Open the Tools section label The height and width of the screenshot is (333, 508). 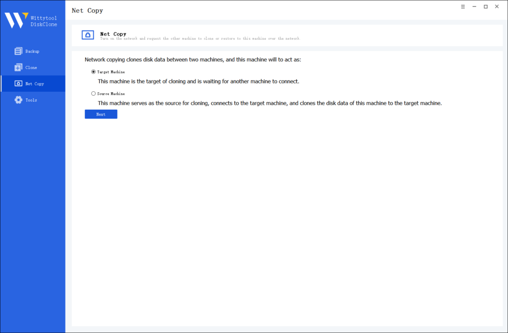pyautogui.click(x=31, y=100)
